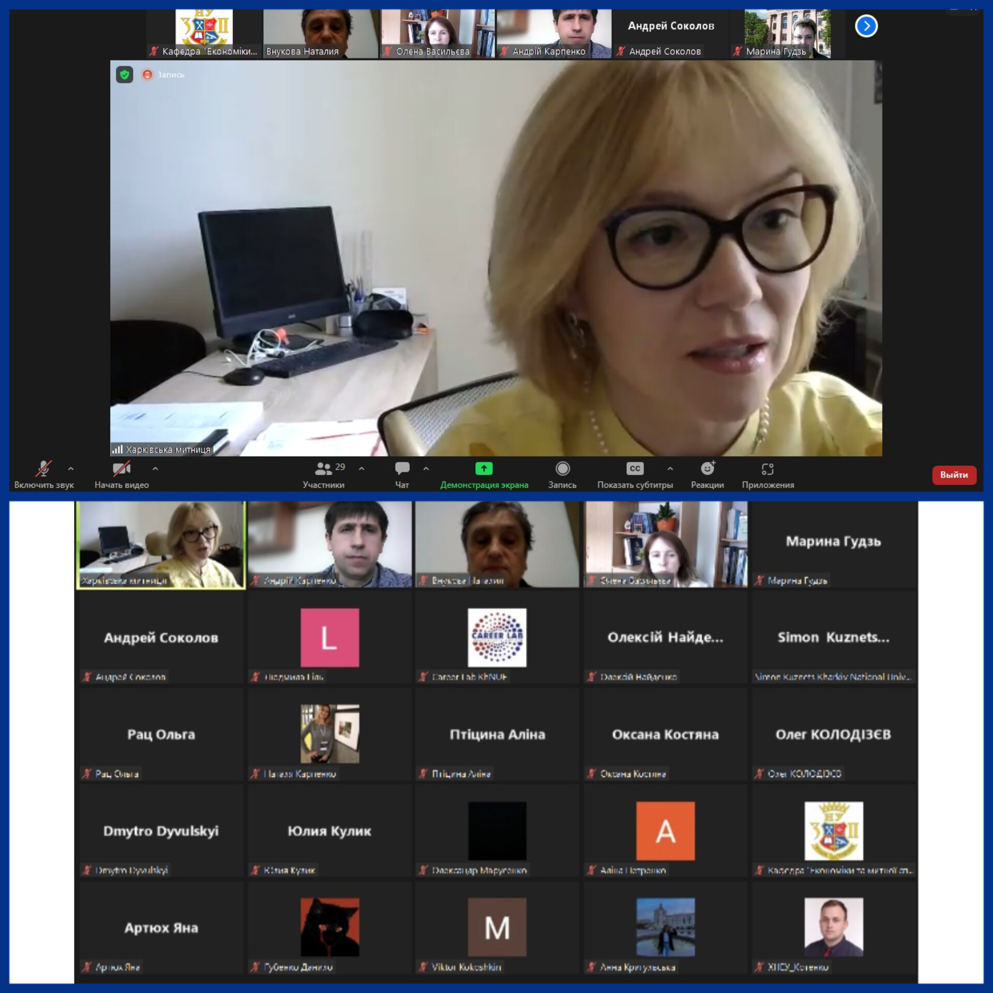This screenshot has height=993, width=993.
Task: Click the red Выйти leave button
Action: click(954, 475)
